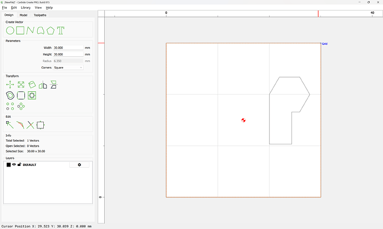Click the Width input field
This screenshot has height=229, width=383.
[68, 48]
